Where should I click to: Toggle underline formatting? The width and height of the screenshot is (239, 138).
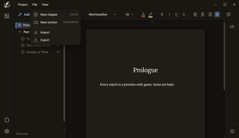[x=177, y=14]
